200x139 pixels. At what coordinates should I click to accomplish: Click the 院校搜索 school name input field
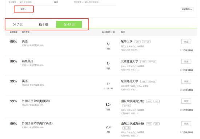point(100,2)
